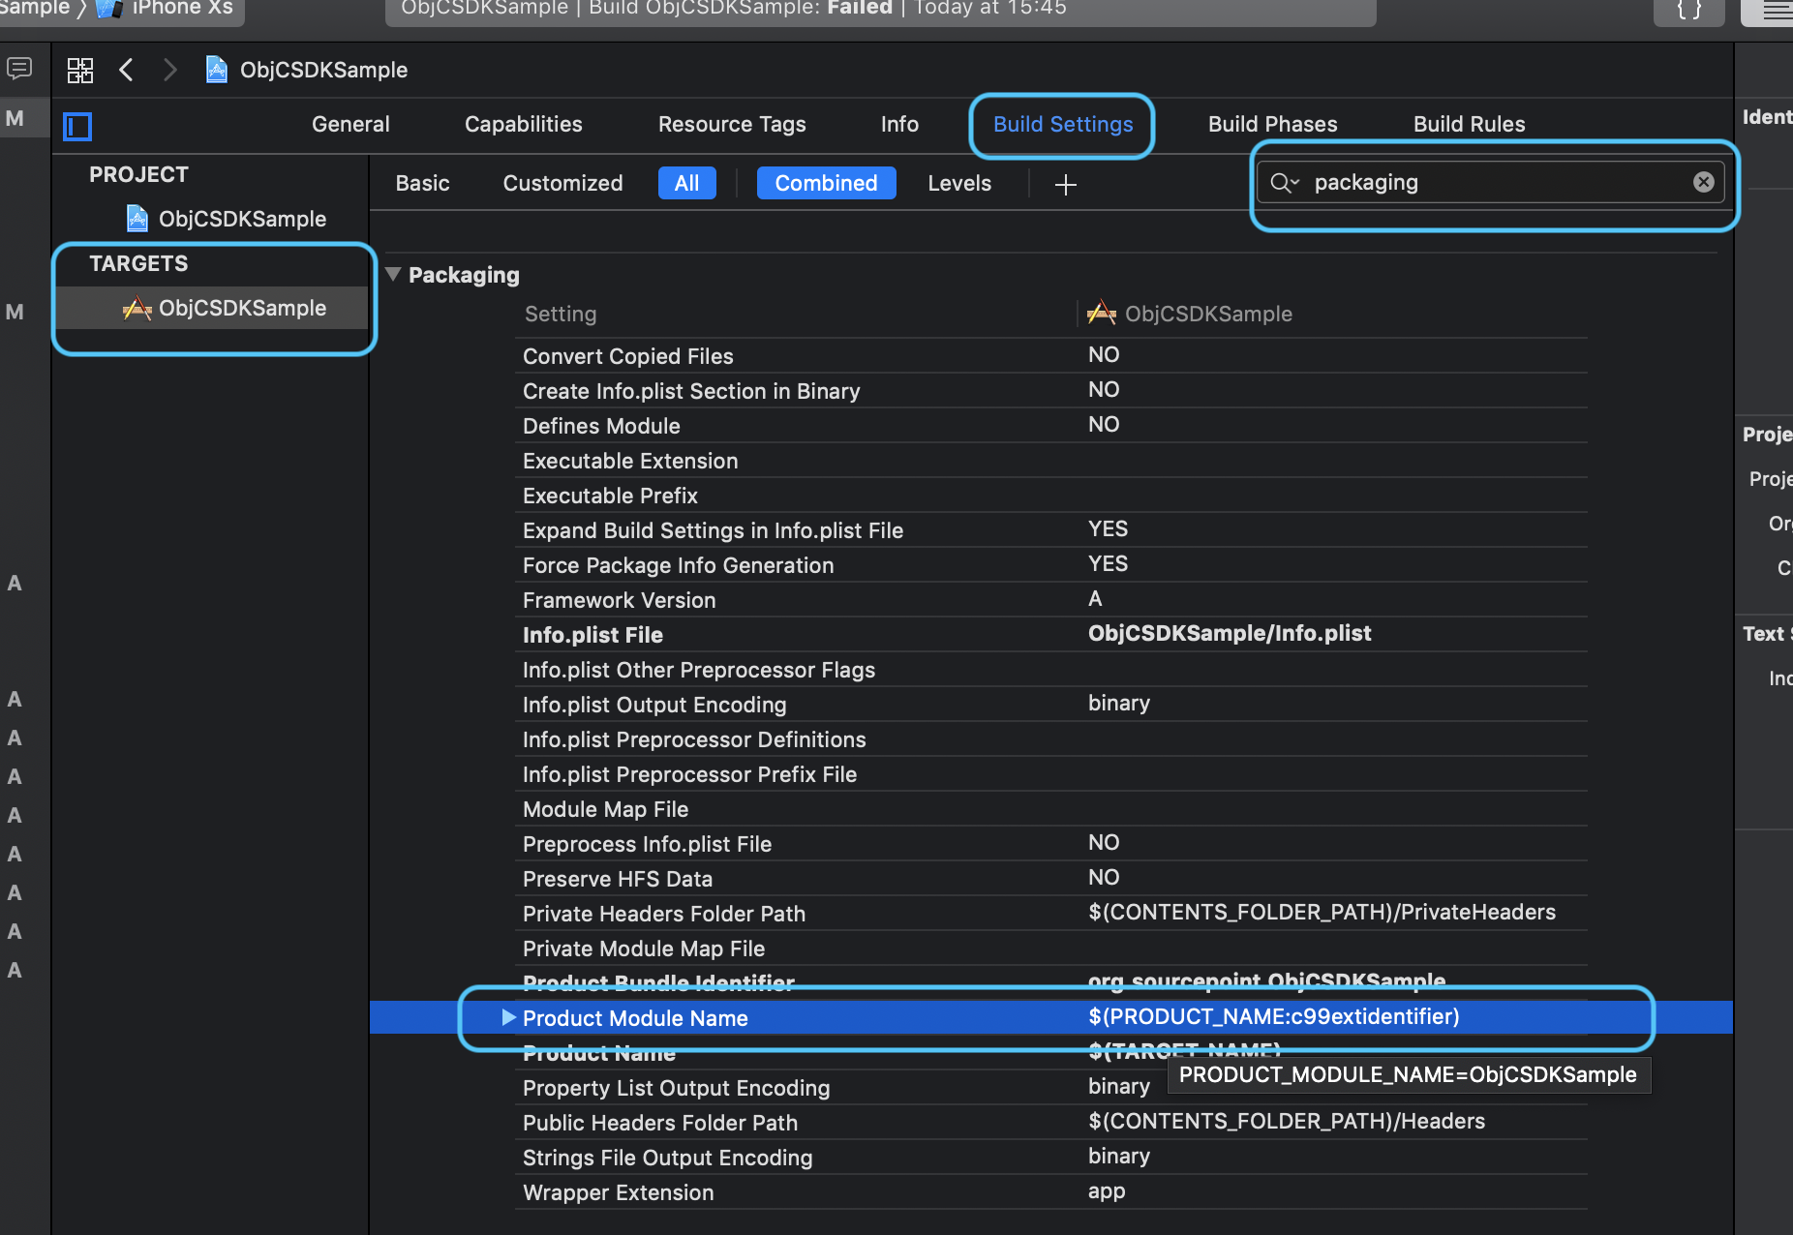Show Customized build settings
The width and height of the screenshot is (1793, 1235).
click(x=563, y=183)
